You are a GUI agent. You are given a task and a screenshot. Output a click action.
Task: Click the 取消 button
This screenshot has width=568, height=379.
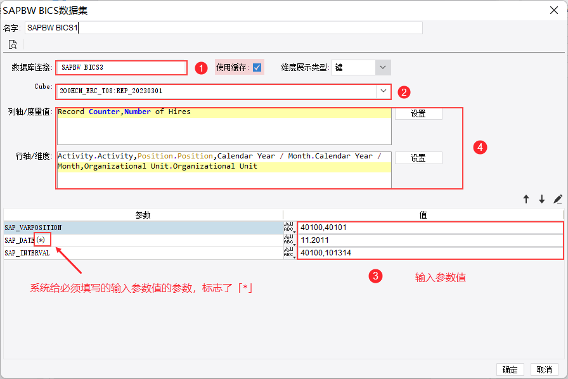[x=544, y=369]
